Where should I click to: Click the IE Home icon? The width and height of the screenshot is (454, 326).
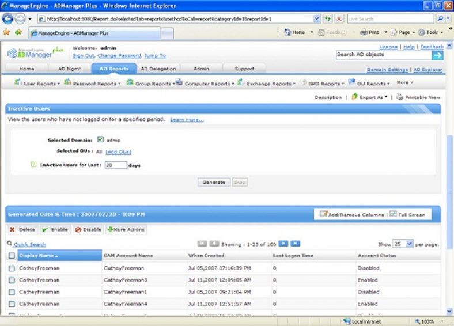tap(287, 32)
